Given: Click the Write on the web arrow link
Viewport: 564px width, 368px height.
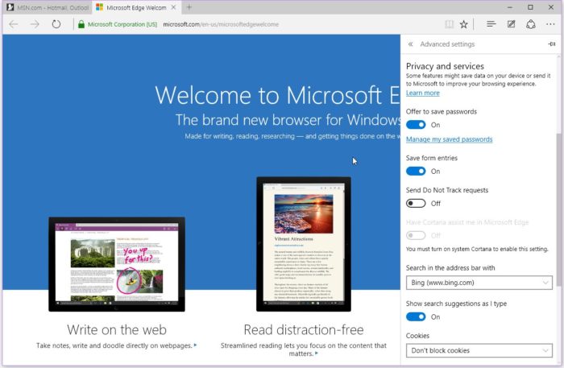Looking at the screenshot, I should [x=195, y=345].
